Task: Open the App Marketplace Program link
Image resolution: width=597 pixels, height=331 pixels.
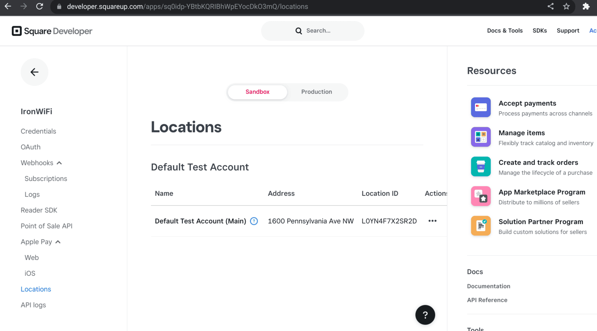Action: click(542, 192)
